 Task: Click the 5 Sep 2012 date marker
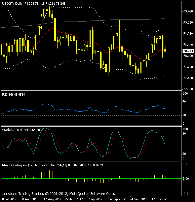[94, 199]
